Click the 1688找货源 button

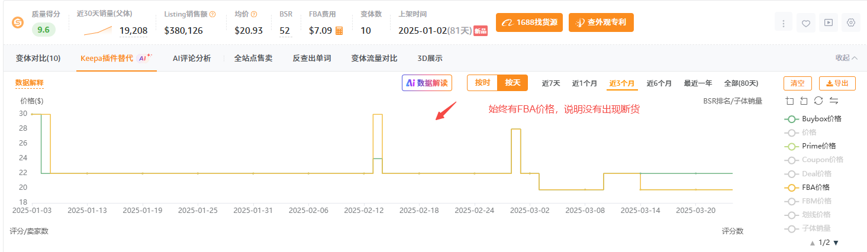coord(529,22)
